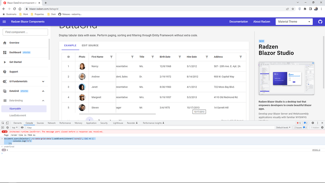Open Support in the sidebar

[x=24, y=72]
